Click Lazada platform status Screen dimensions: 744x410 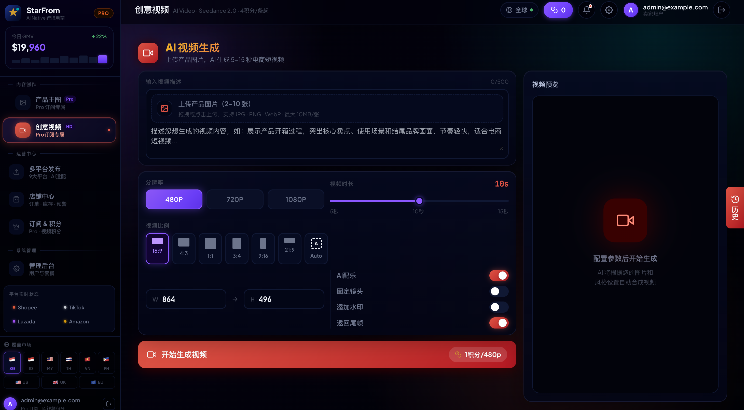click(24, 322)
